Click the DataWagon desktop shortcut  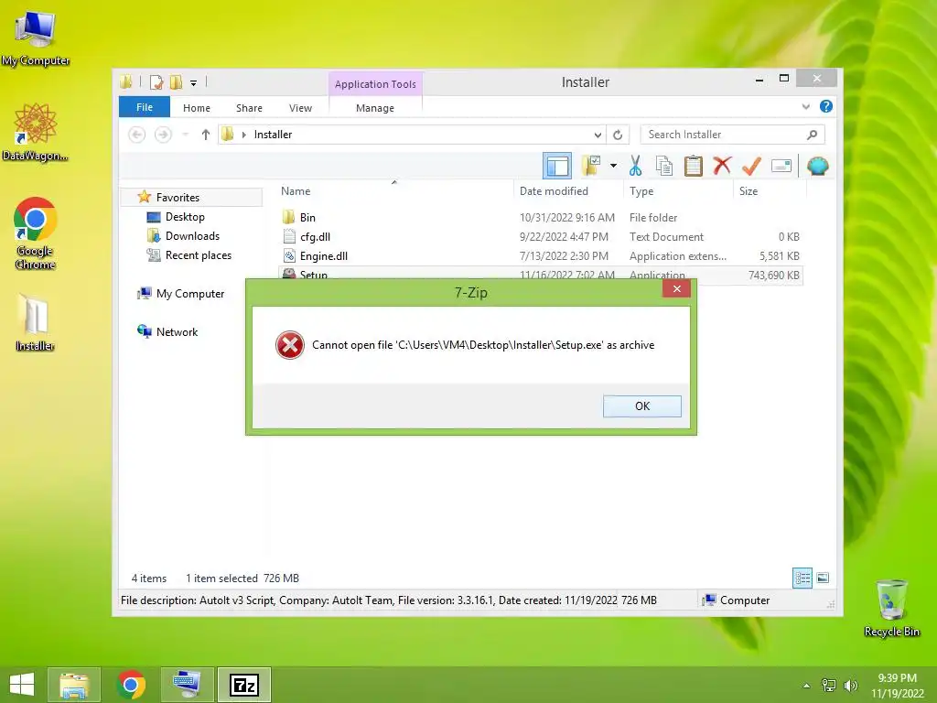coord(36,132)
